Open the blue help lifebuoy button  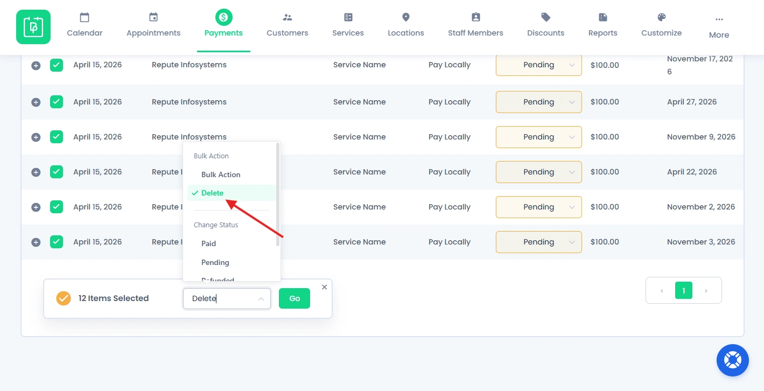(733, 360)
